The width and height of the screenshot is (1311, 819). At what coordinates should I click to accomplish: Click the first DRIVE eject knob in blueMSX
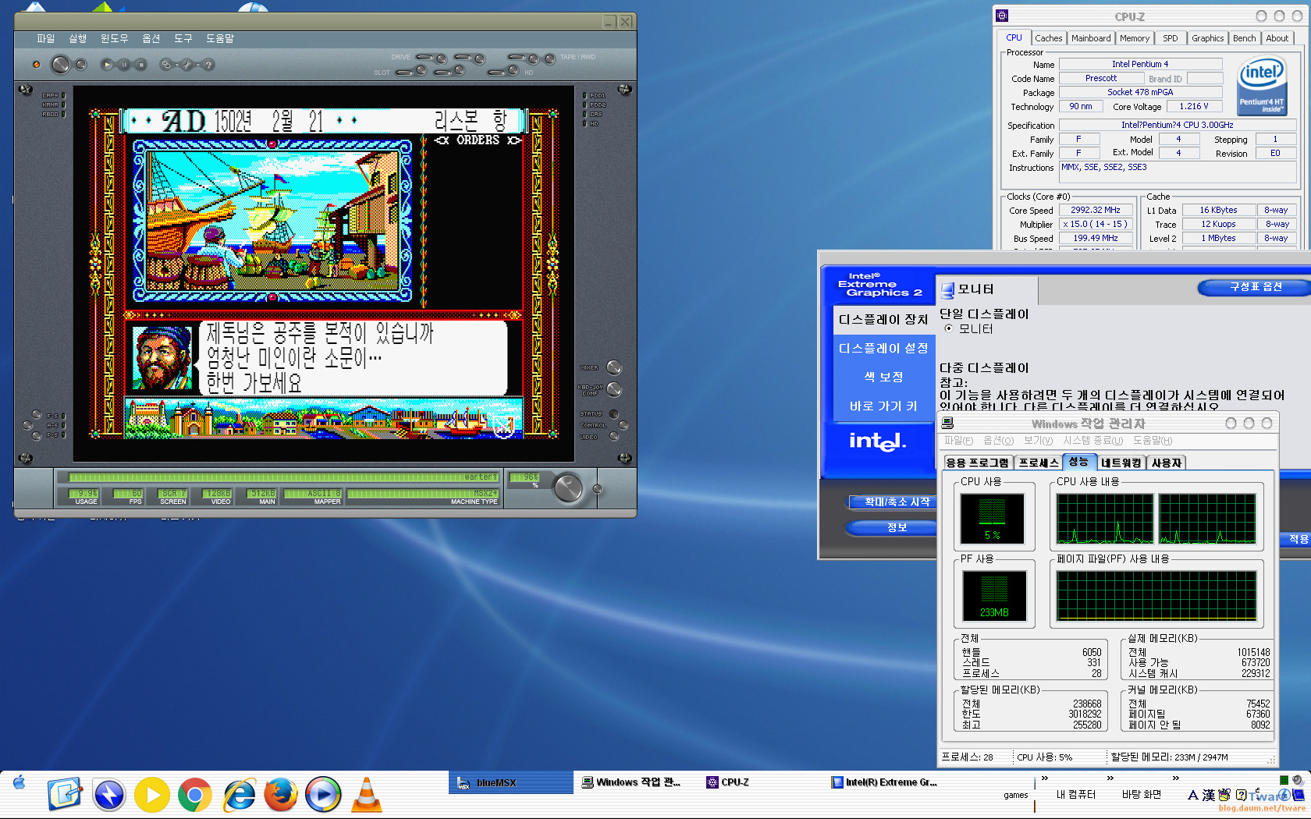click(441, 58)
